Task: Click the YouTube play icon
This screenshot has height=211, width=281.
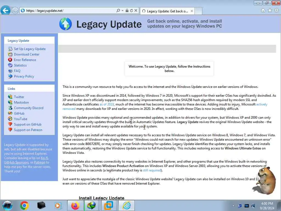Action: pyautogui.click(x=10, y=119)
